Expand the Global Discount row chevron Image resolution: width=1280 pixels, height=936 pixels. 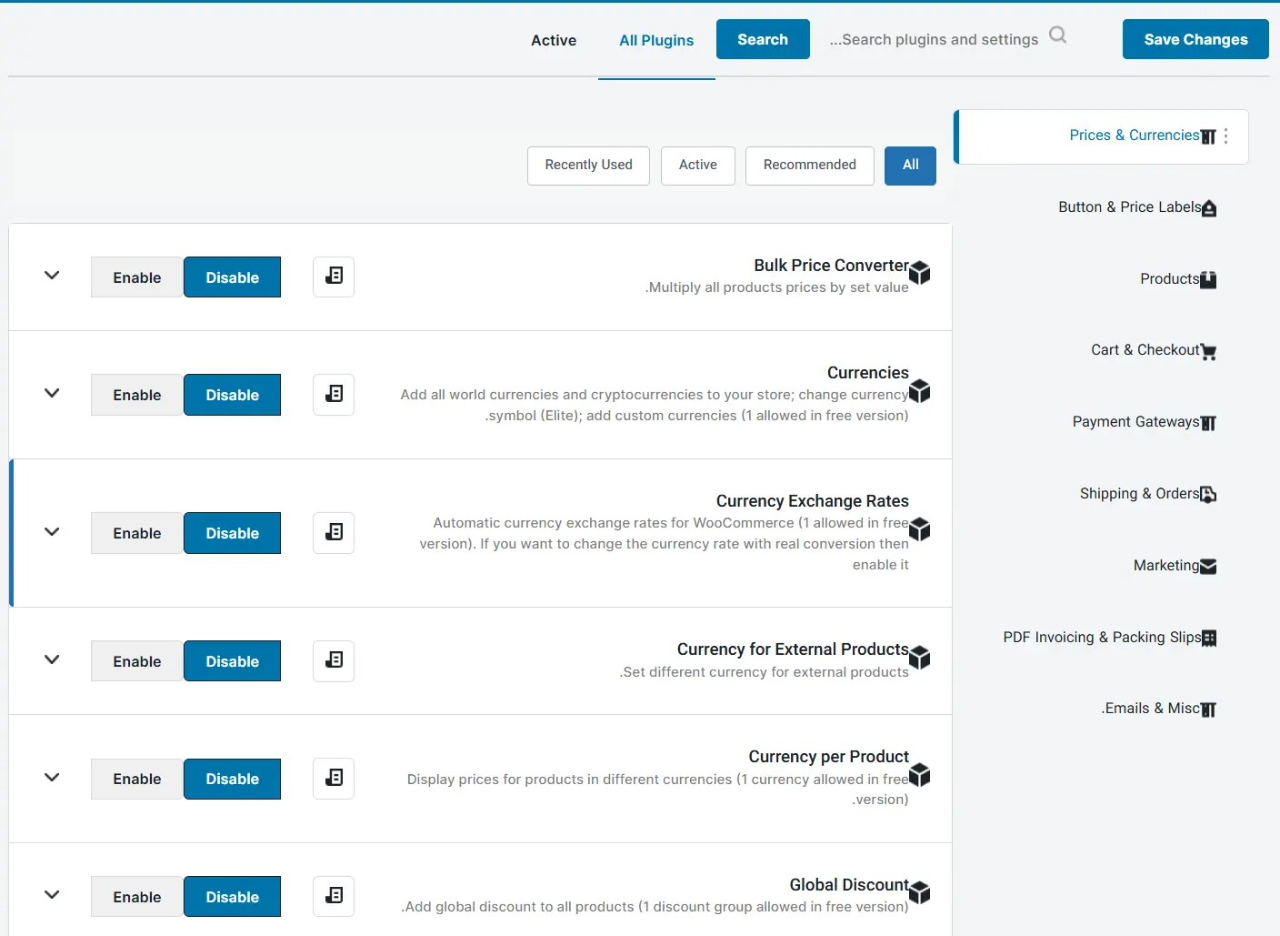pyautogui.click(x=52, y=894)
